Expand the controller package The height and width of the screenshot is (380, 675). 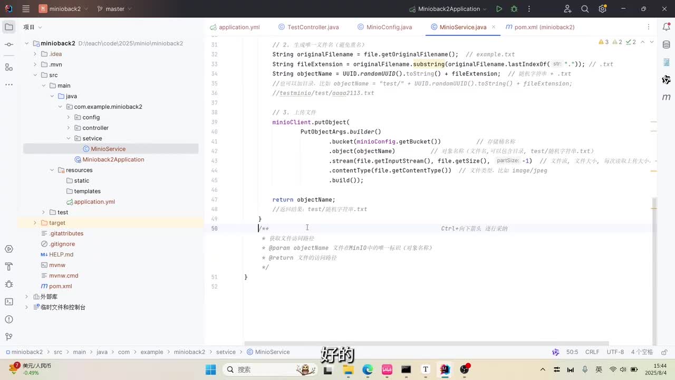tap(69, 128)
